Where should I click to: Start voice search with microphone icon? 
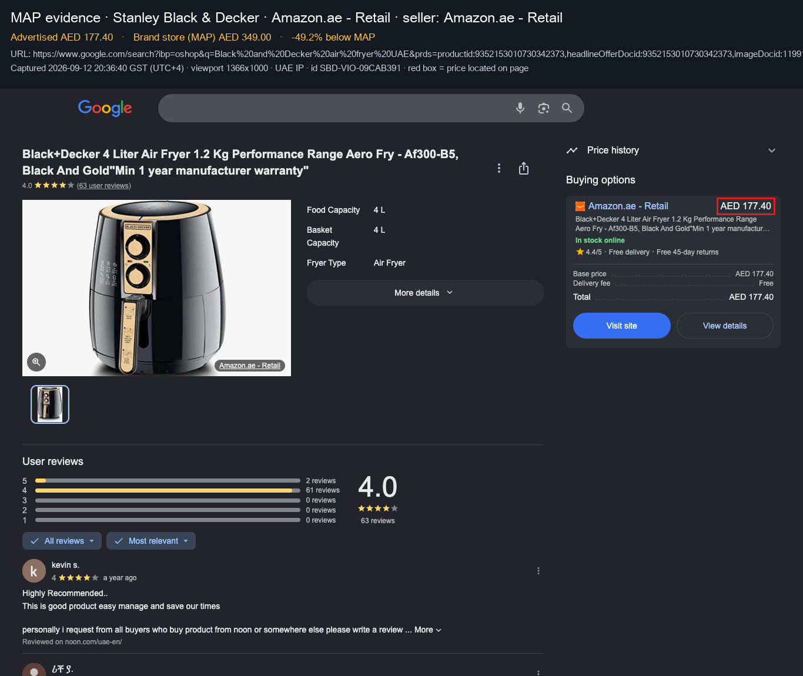point(520,108)
